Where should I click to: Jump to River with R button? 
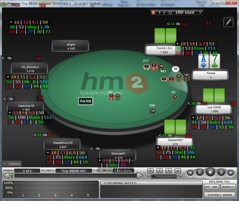tap(178, 171)
